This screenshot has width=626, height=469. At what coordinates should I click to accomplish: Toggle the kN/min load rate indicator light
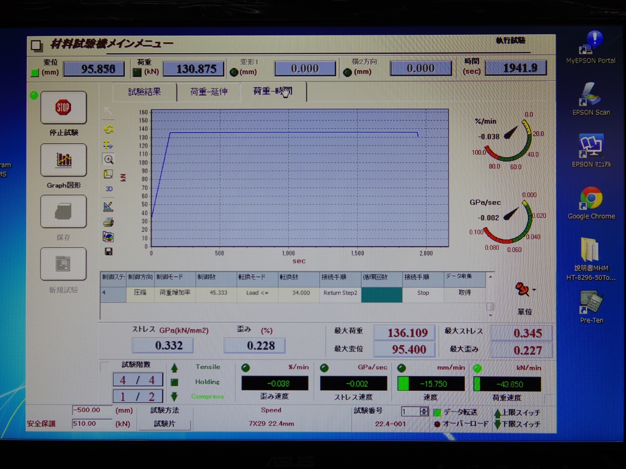pos(477,368)
